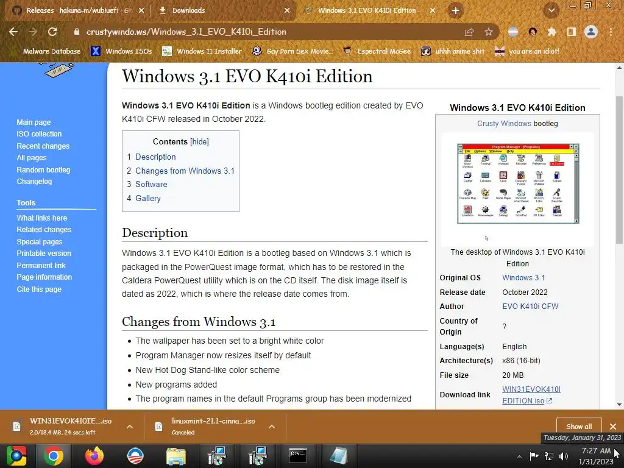Click the volume speaker tray icon
The height and width of the screenshot is (468, 624).
tap(564, 456)
